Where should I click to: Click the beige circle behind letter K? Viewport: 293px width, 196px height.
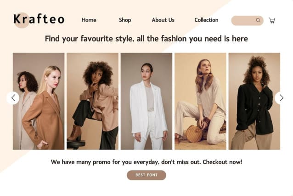point(22,20)
